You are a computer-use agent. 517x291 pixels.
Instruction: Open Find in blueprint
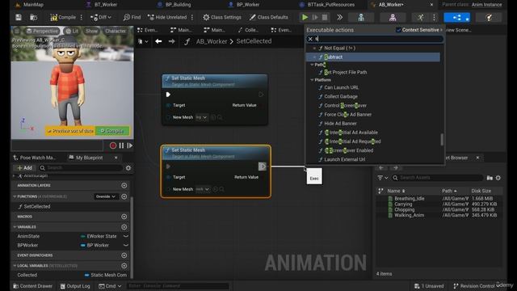pyautogui.click(x=132, y=17)
